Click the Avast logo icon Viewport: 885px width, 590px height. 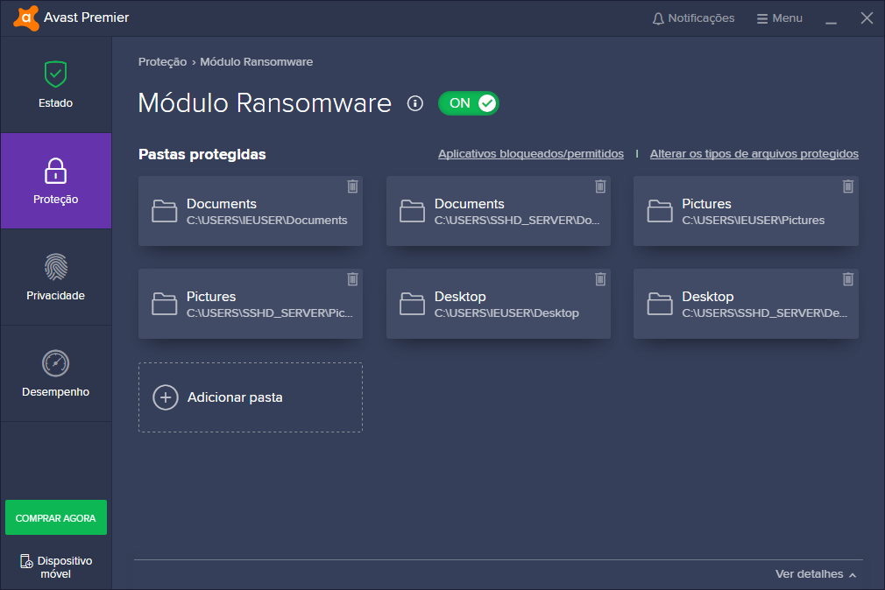tap(26, 18)
